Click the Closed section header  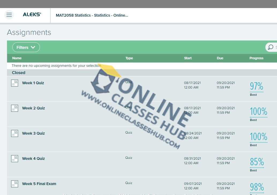[18, 73]
